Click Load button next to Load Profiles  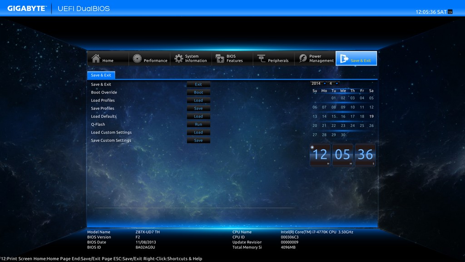click(x=198, y=101)
